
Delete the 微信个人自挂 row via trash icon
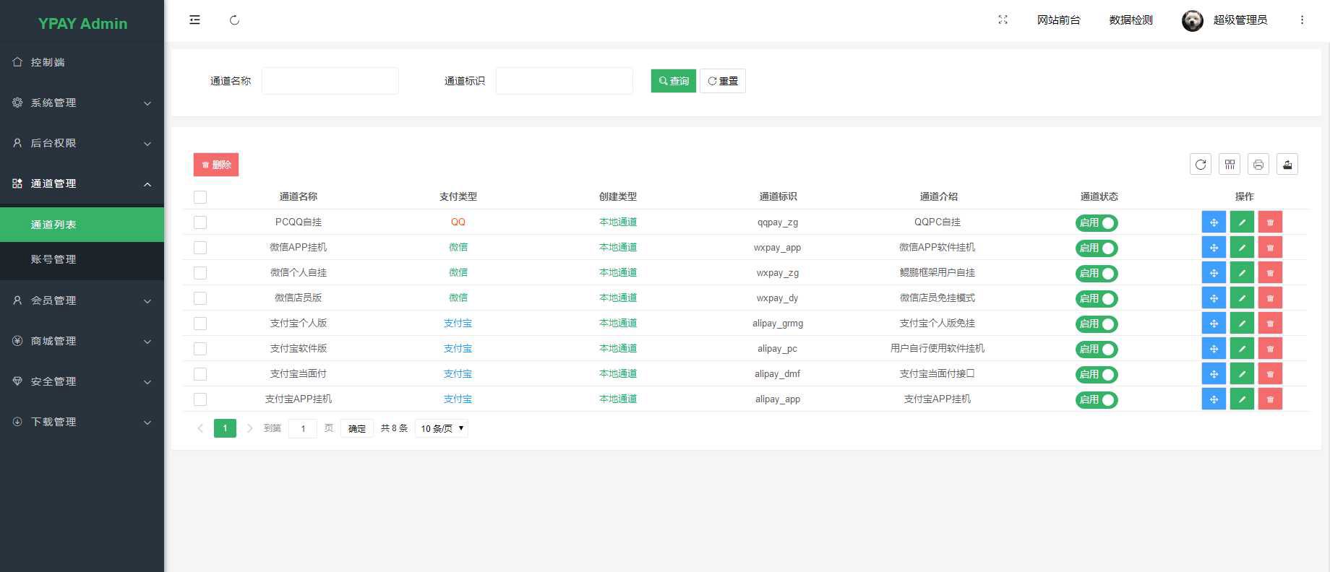[x=1270, y=273]
